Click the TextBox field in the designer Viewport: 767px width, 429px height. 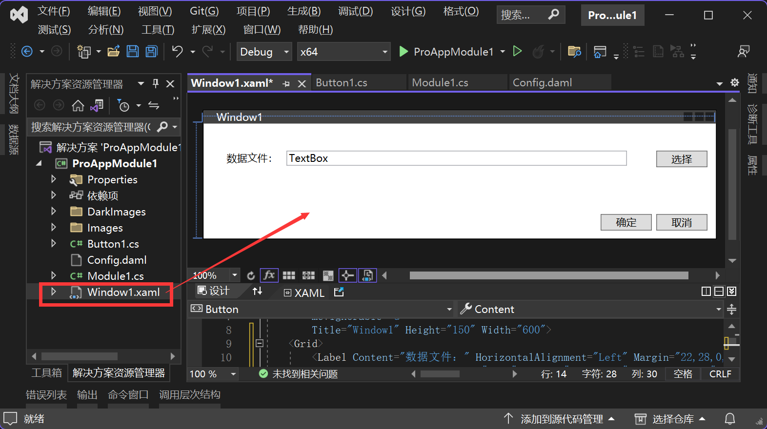(456, 158)
